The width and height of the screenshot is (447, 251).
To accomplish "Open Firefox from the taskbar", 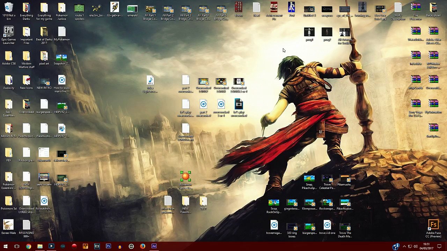I will tap(142, 246).
